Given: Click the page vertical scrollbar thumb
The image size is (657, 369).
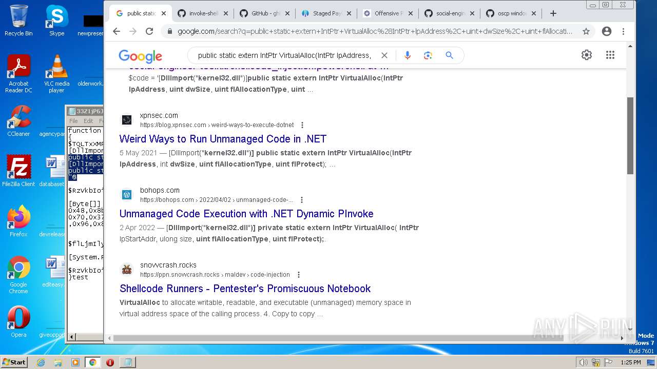Looking at the screenshot, I should coord(630,135).
